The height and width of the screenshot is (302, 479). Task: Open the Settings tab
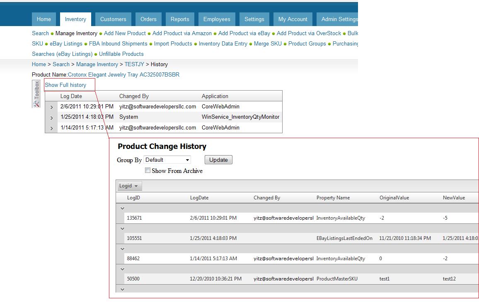[254, 19]
